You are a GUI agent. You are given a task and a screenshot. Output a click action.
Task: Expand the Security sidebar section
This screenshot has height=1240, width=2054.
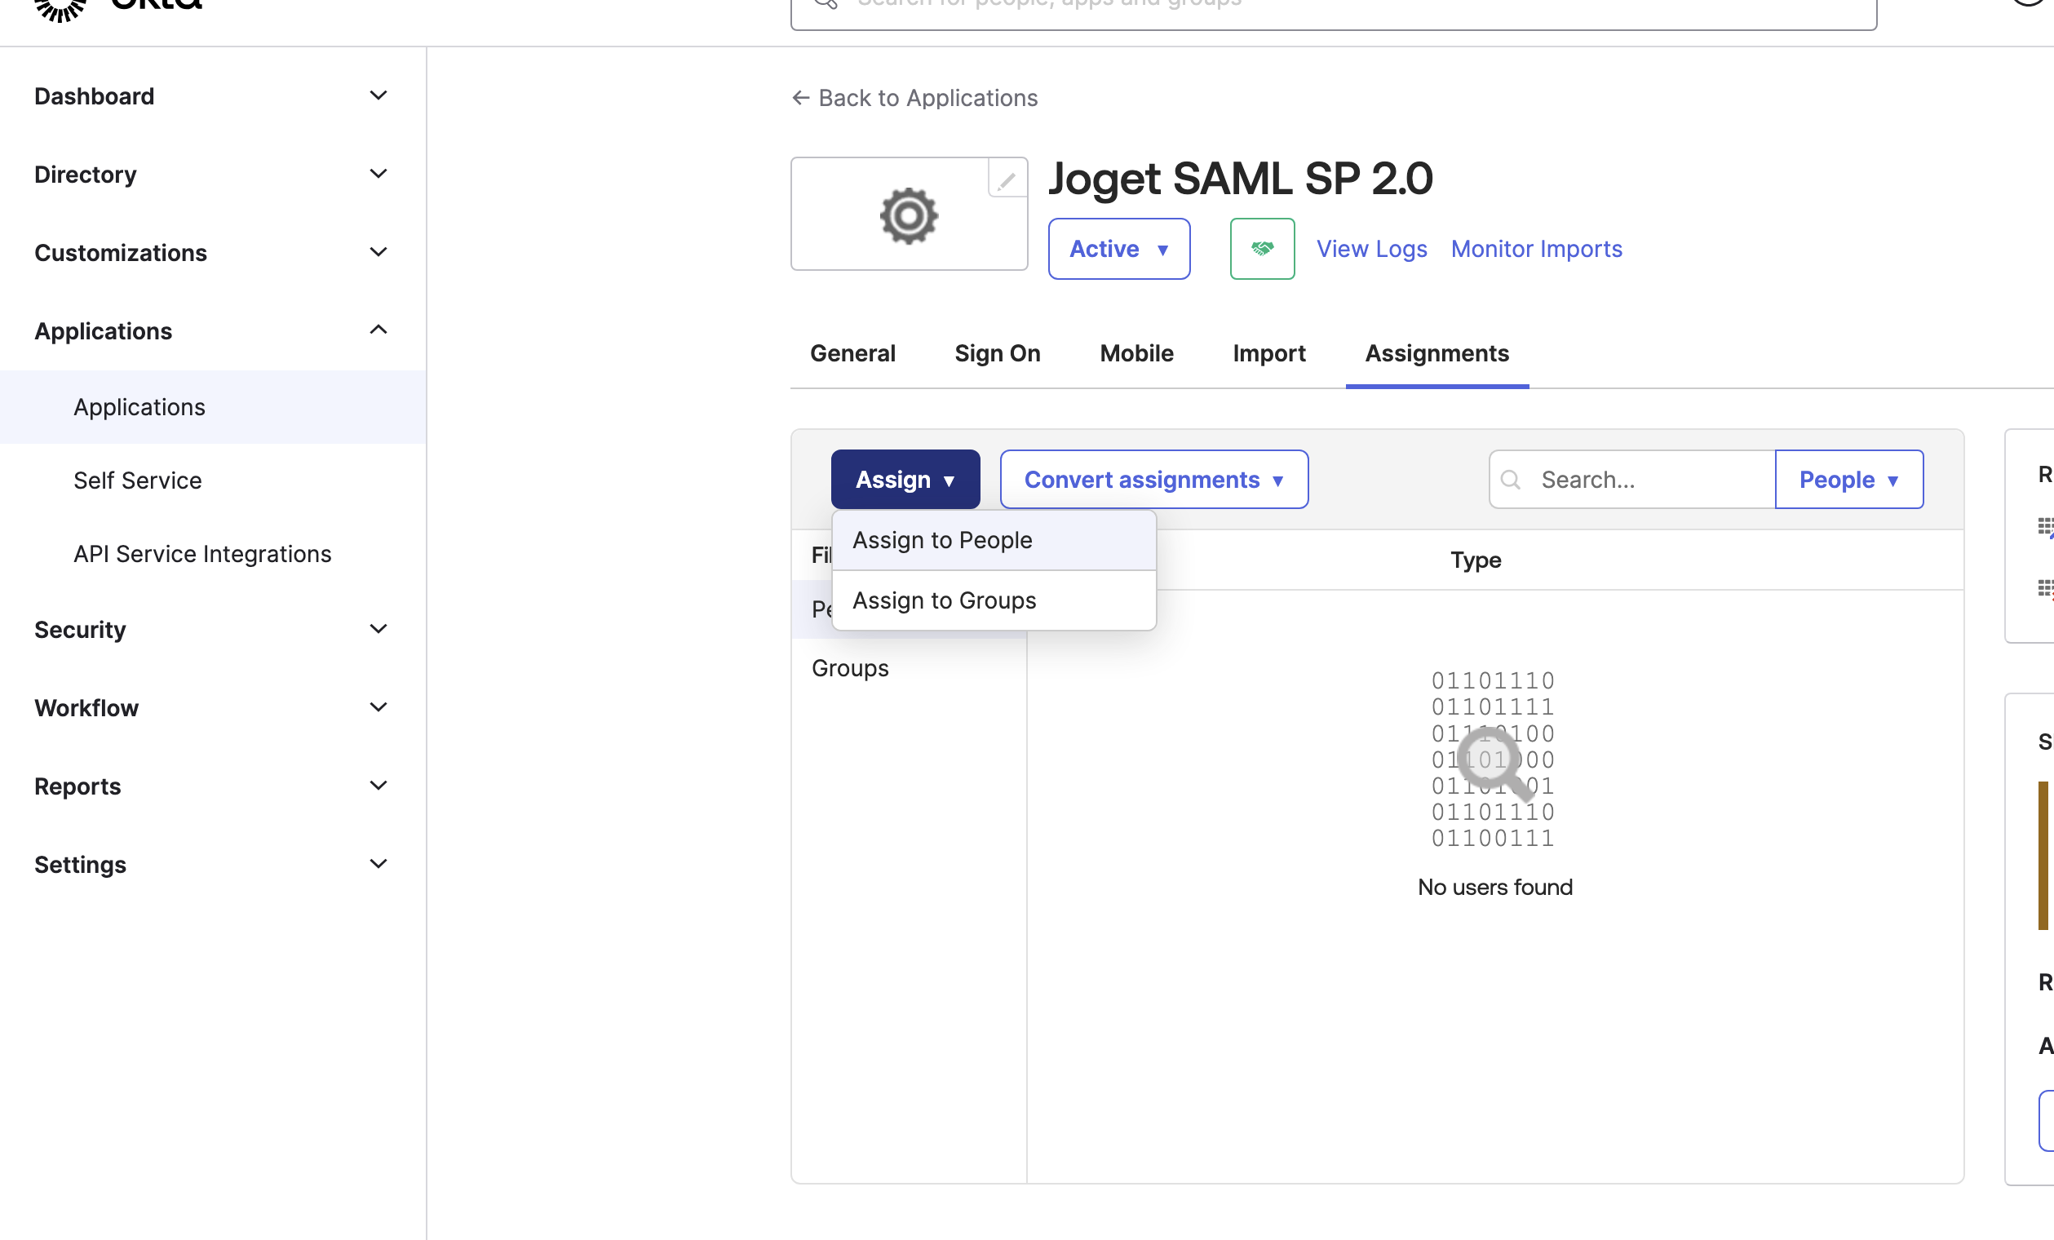(378, 629)
